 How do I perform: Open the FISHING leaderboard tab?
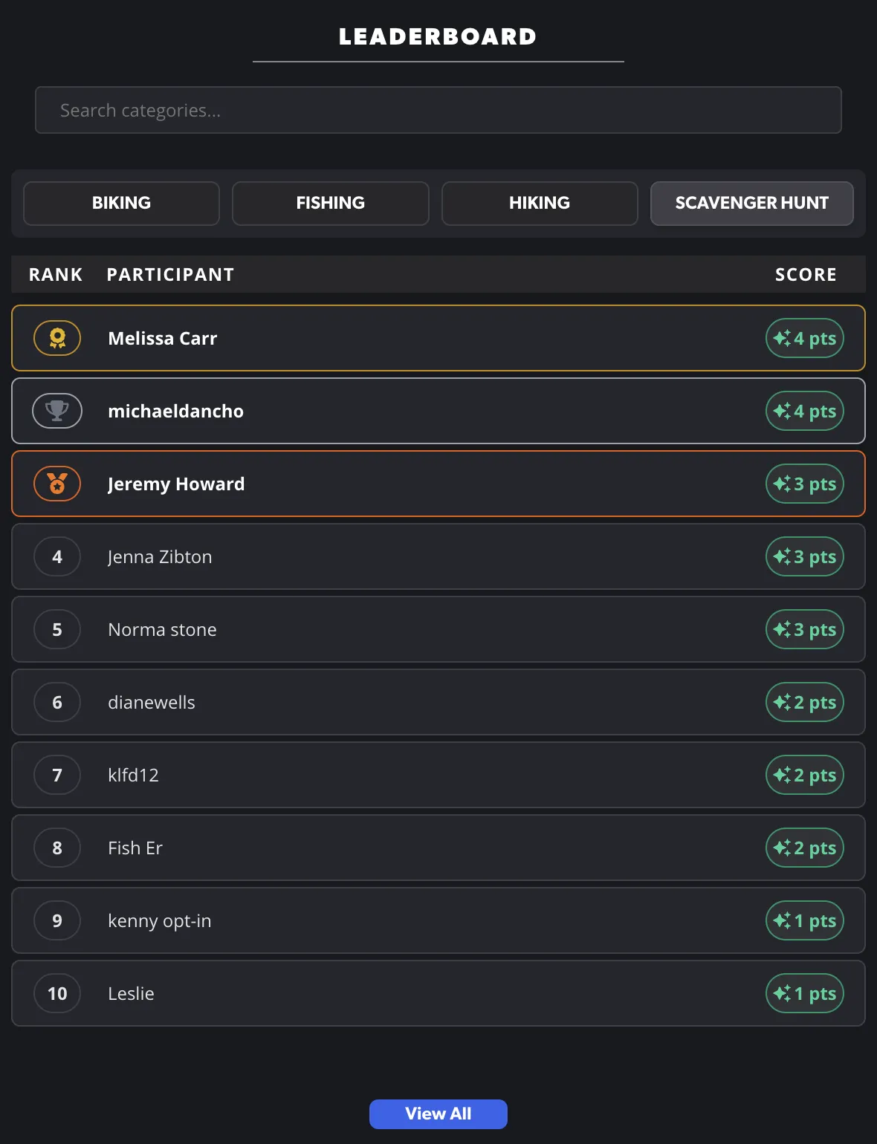coord(330,203)
